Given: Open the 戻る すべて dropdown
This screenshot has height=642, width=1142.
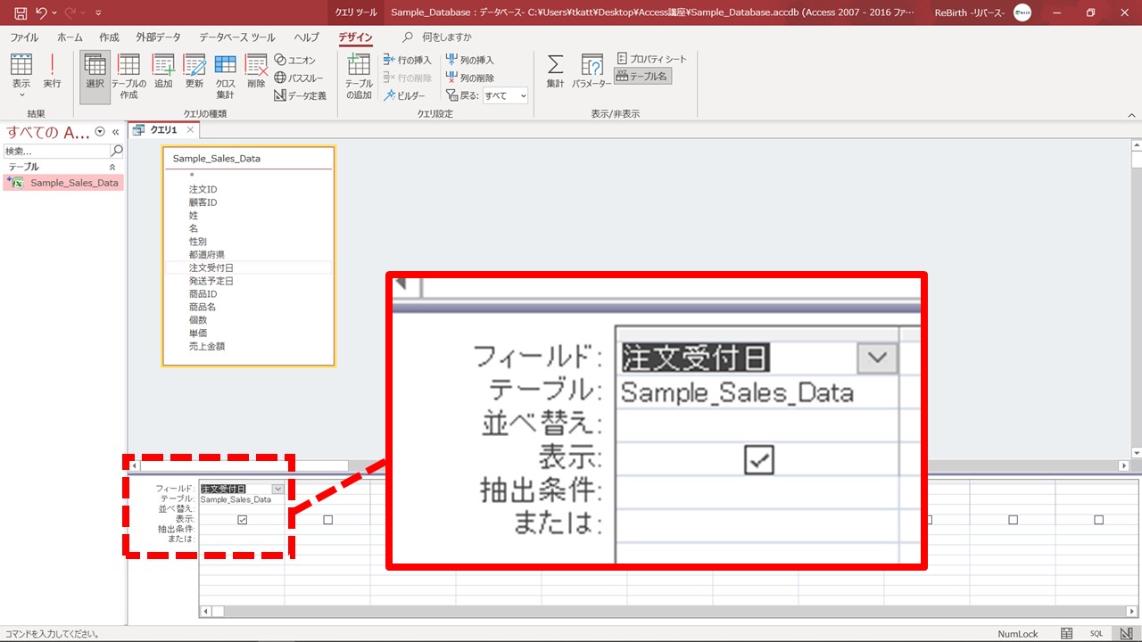Looking at the screenshot, I should (505, 95).
